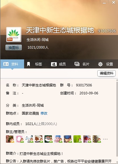Click the man in blue cap avatar
The height and width of the screenshot is (164, 118).
coord(68,139)
